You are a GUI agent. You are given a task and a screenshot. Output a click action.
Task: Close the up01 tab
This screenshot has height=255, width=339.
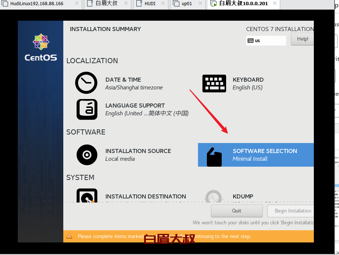[201, 3]
